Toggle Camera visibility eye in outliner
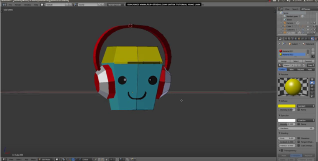This screenshot has width=318, height=161. 308,23
